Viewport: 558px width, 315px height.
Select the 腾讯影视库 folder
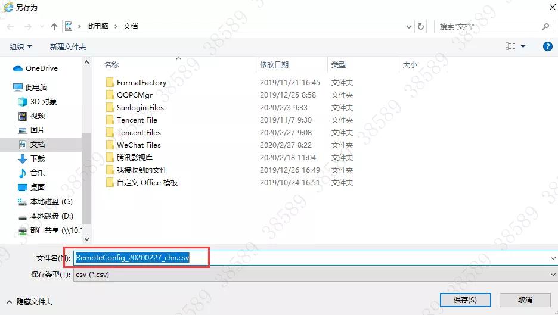pyautogui.click(x=135, y=157)
